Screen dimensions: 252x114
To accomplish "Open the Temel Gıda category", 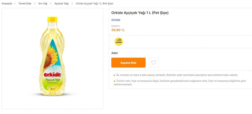I will click(25, 4).
